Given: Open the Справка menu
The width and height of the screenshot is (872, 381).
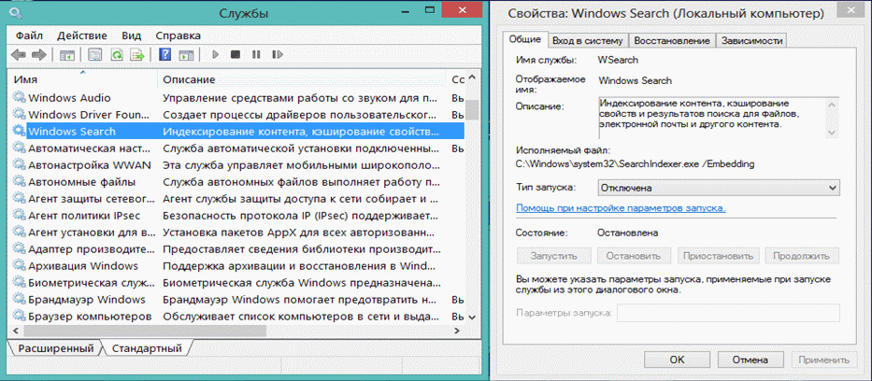Looking at the screenshot, I should (x=178, y=35).
